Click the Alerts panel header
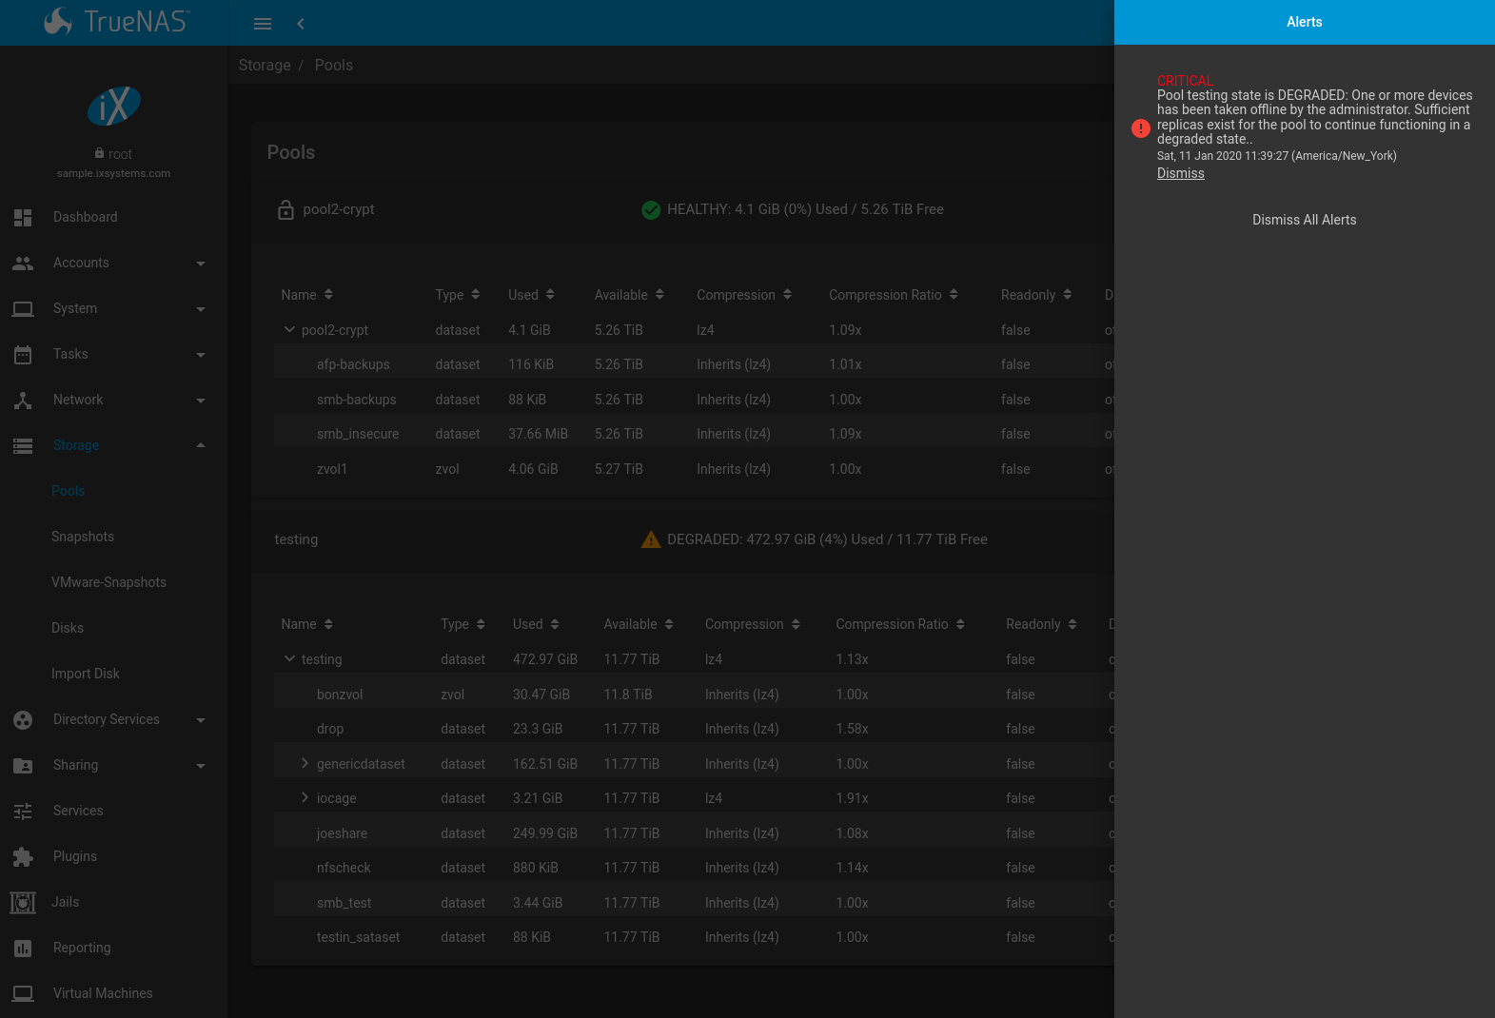Image resolution: width=1495 pixels, height=1018 pixels. (x=1304, y=22)
